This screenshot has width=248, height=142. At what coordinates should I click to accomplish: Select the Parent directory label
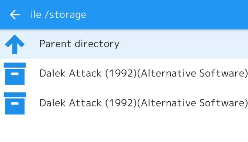(x=79, y=44)
